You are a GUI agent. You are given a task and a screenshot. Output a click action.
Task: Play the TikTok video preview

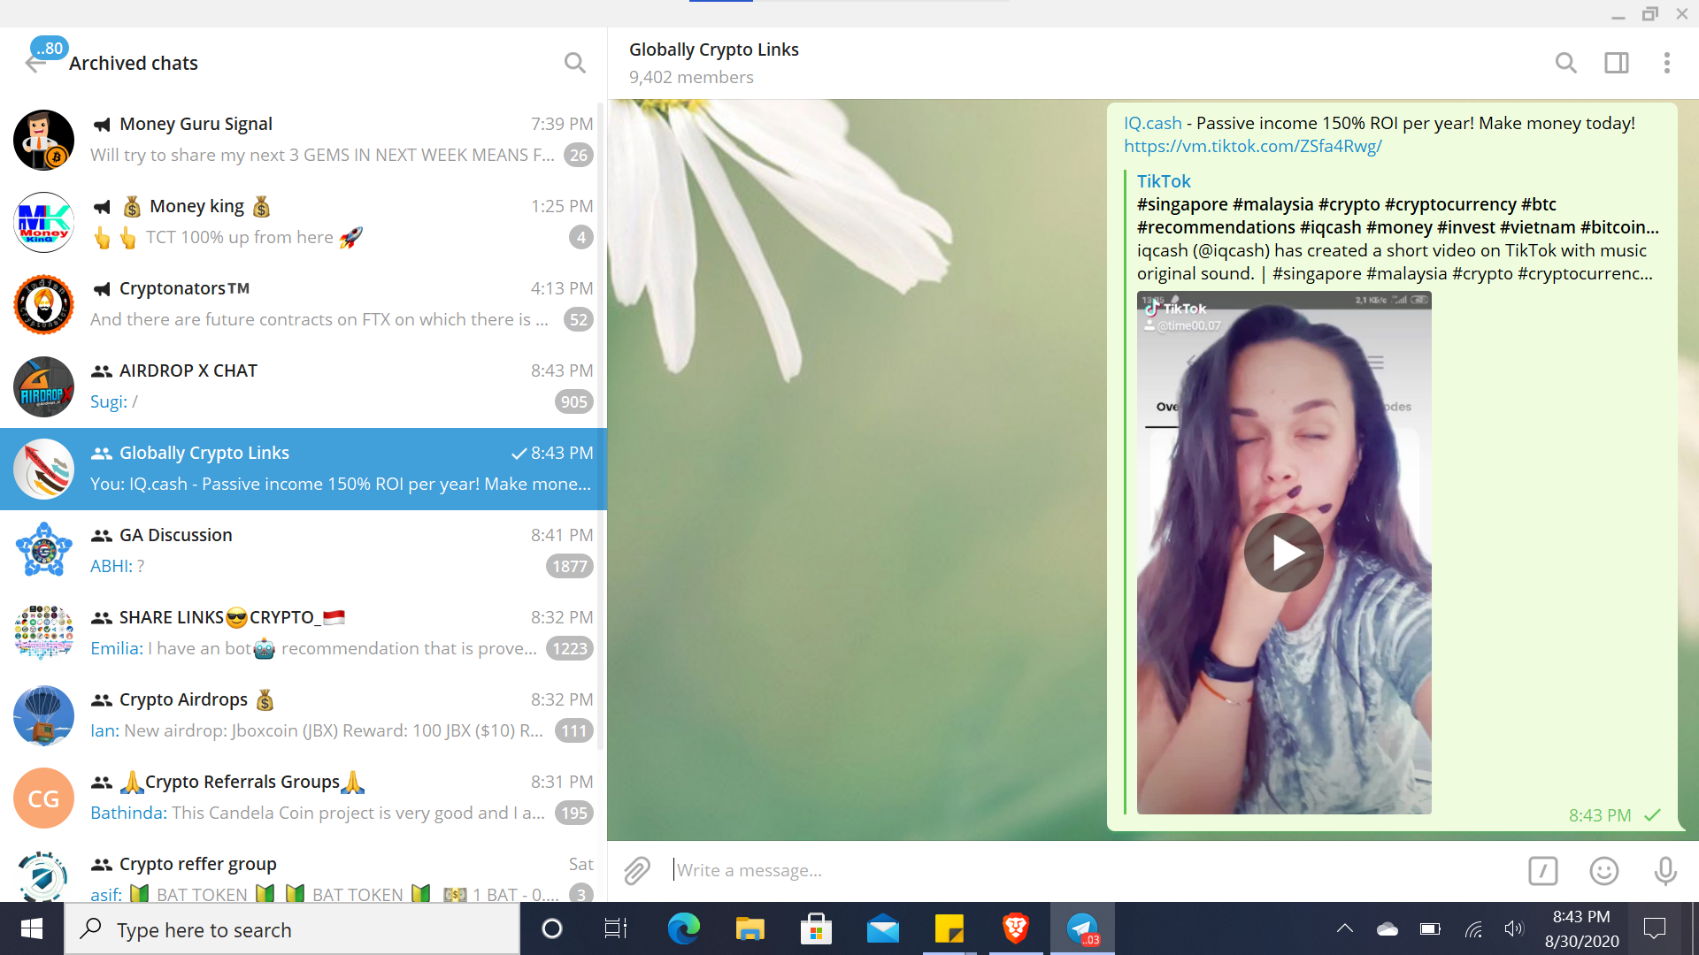(1284, 553)
